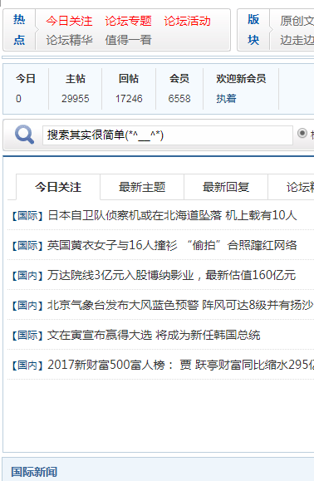Image resolution: width=314 pixels, height=481 pixels.
Task: Click the magnifier search icon
Action: [24, 135]
